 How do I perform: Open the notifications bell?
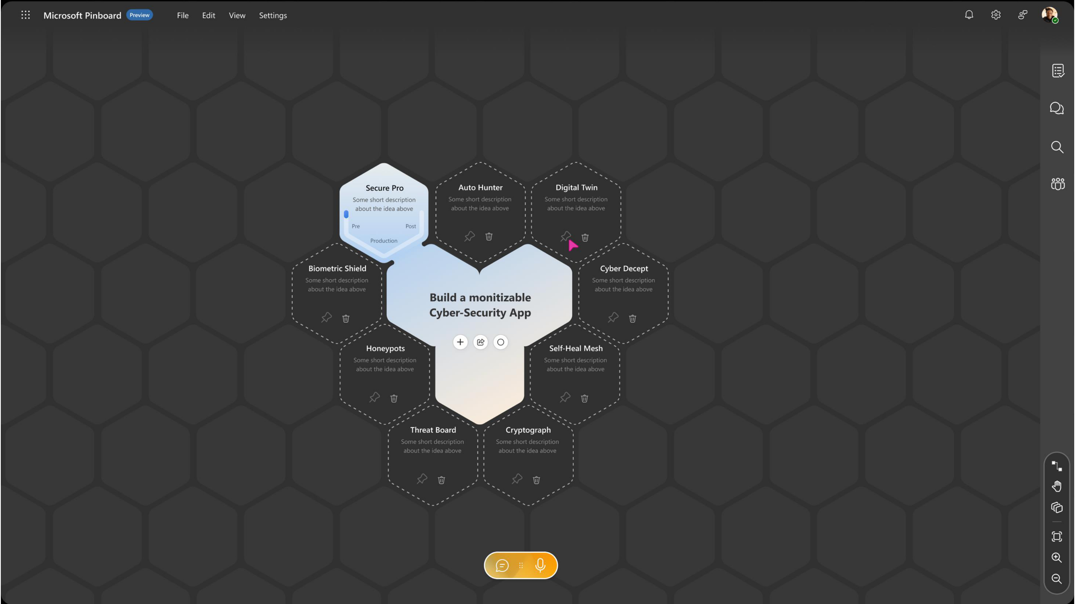click(969, 15)
